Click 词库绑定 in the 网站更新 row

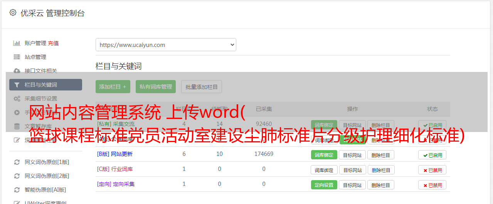pos(324,155)
